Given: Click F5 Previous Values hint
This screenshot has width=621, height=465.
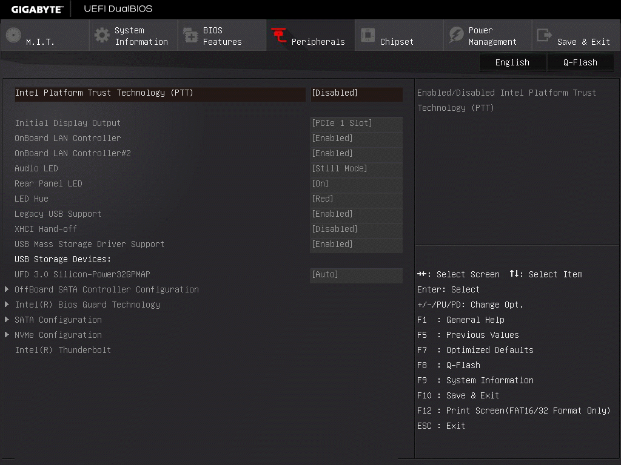Looking at the screenshot, I should [x=468, y=335].
